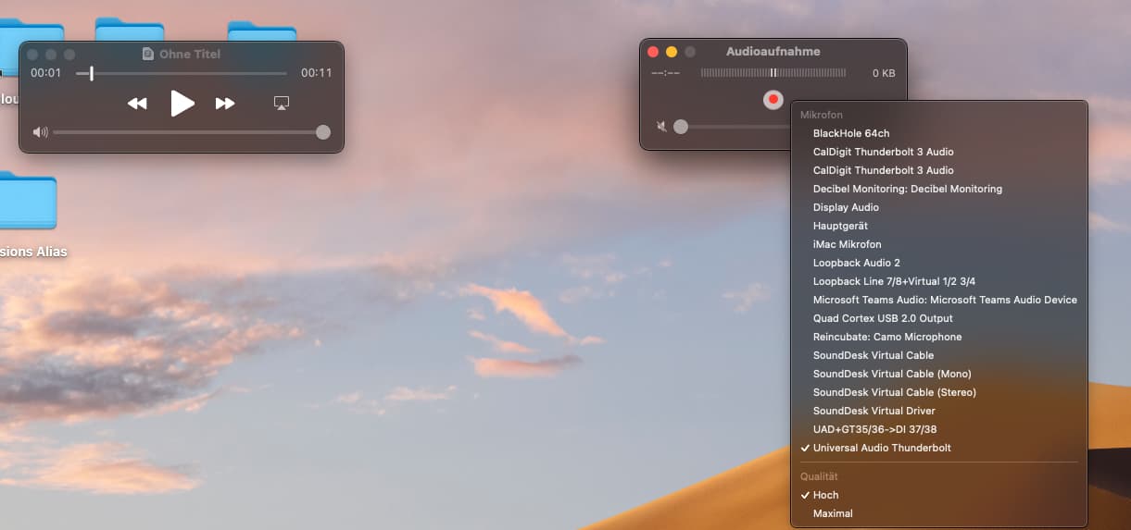Screen dimensions: 1131x530
Task: Select Loopback Audio 2 input
Action: pyautogui.click(x=856, y=263)
